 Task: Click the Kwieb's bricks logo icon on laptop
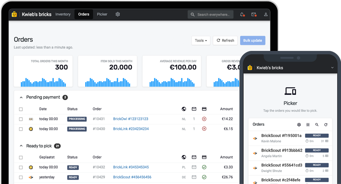(x=14, y=14)
